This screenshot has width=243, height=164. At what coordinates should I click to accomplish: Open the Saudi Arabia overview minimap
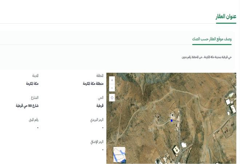[x=119, y=155]
